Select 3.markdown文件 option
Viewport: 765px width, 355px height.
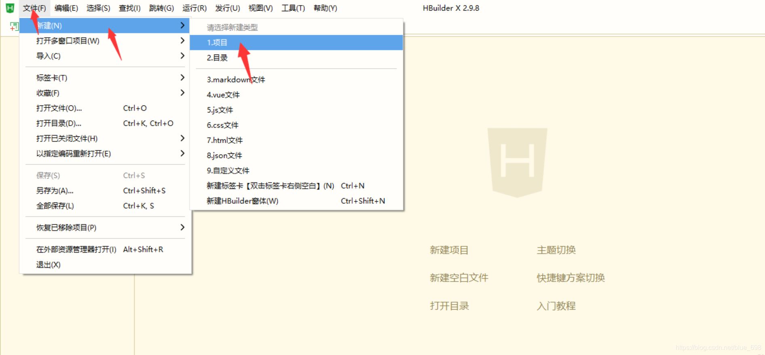coord(296,80)
